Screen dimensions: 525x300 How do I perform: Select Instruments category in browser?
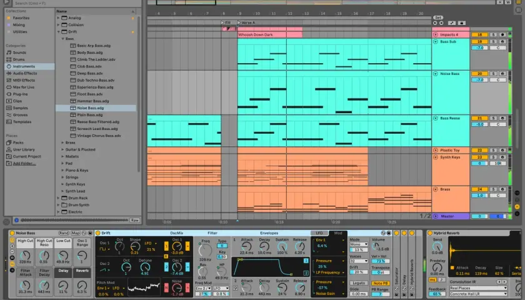point(29,66)
